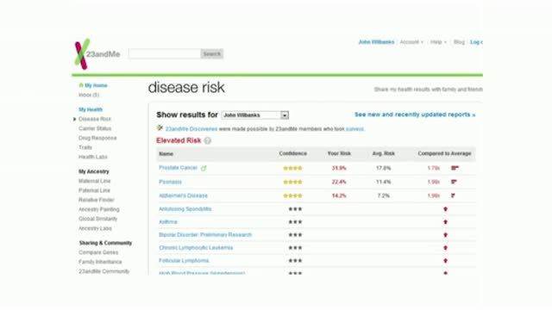Click the elevated-risk arrow in the Chronic Lymphocytic Leukemia row
Viewport: 552px width, 310px height.
[445, 248]
